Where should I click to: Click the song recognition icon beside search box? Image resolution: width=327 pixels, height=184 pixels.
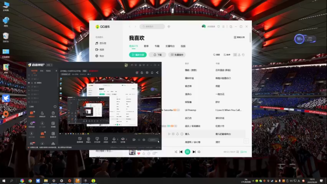pyautogui.click(x=169, y=27)
